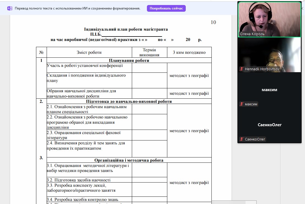Select the СаенкоОлег participant tile
Viewport: 305px width, 204px height.
tap(269, 125)
